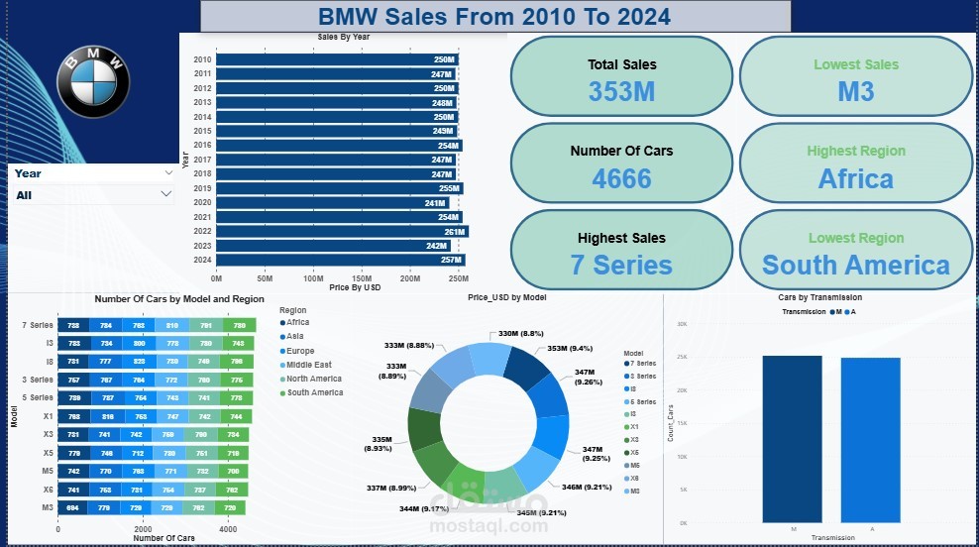979x547 pixels.
Task: Select 5 Series in the donut Model legend
Action: point(640,401)
